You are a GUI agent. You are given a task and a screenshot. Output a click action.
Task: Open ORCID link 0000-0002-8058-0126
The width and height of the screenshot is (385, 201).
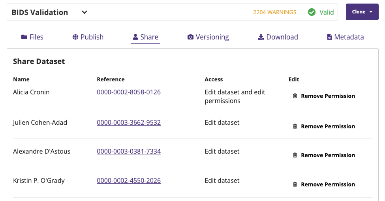click(129, 92)
